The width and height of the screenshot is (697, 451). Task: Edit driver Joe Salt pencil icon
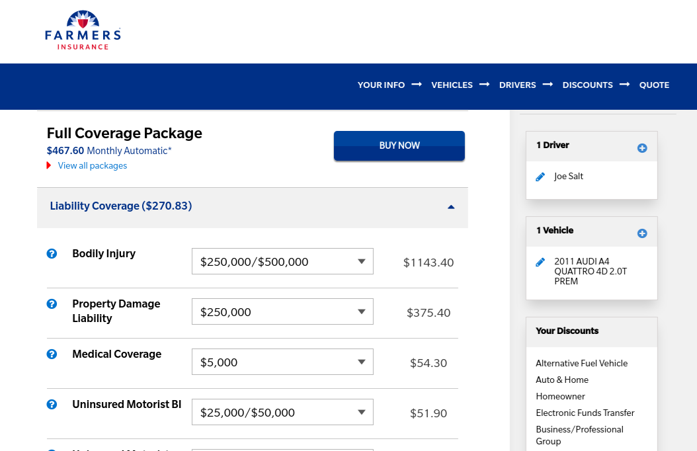click(540, 177)
